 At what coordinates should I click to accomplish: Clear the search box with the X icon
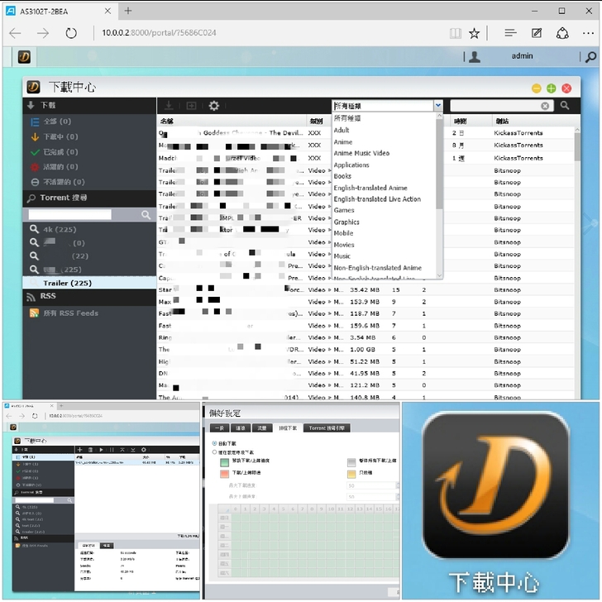click(545, 106)
